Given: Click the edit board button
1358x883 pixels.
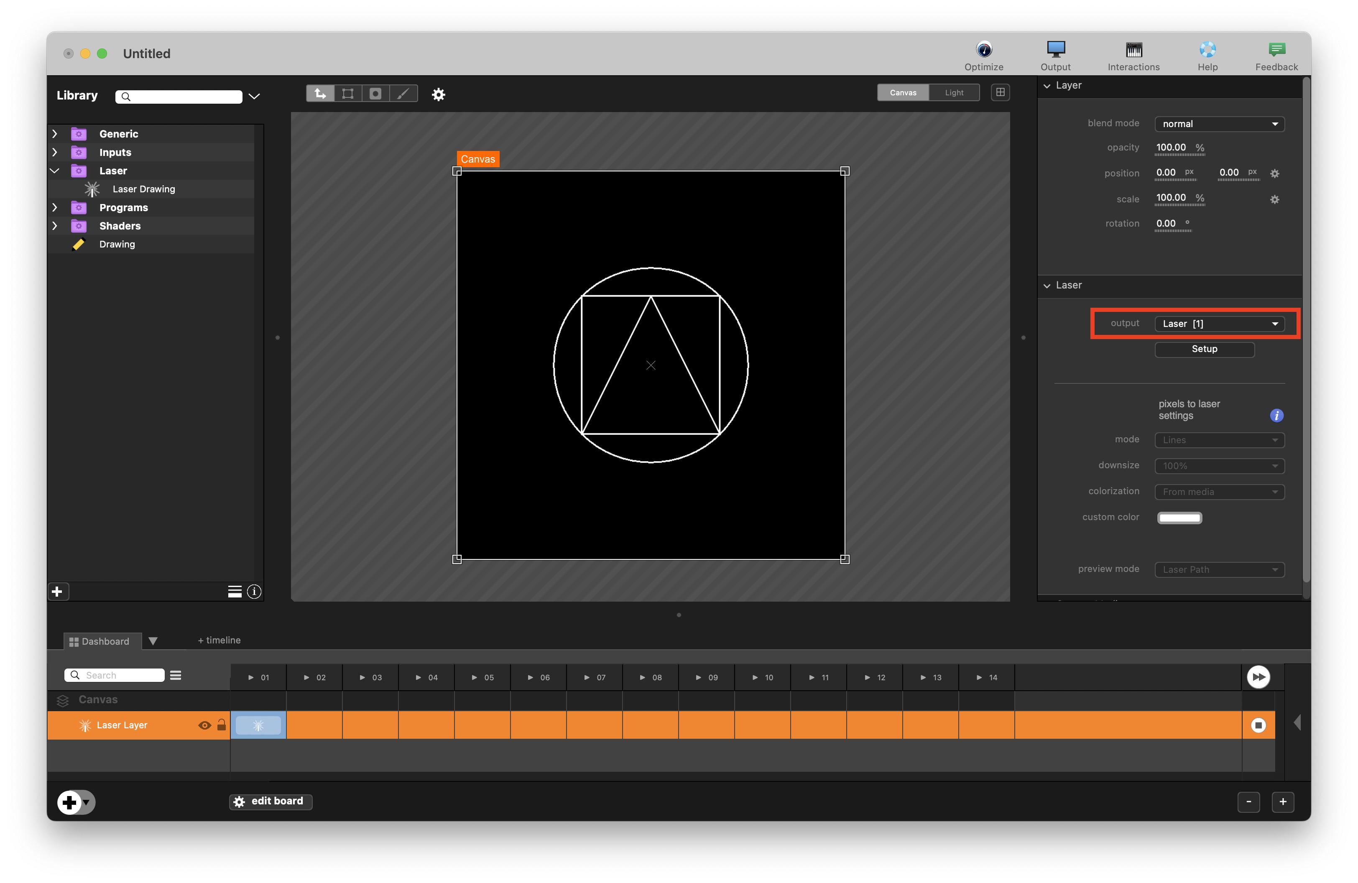Looking at the screenshot, I should [271, 801].
